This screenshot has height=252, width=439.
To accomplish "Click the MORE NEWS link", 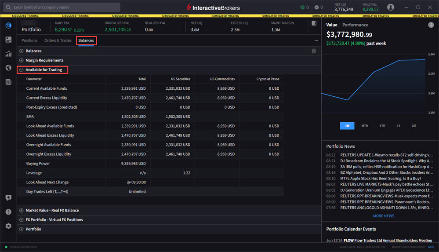I will click(384, 216).
